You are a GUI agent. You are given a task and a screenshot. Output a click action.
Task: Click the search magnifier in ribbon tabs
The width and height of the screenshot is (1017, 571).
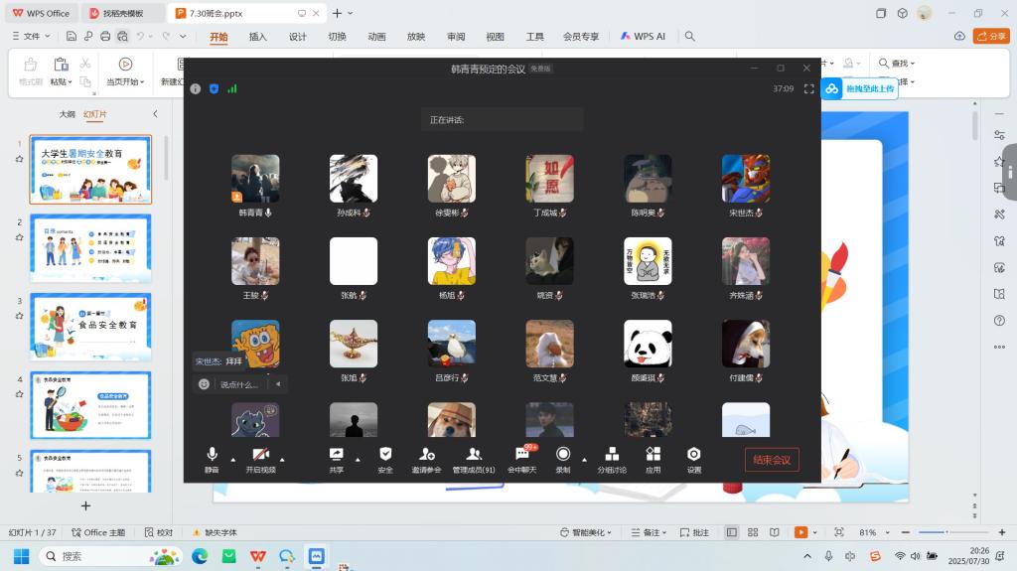tap(690, 37)
